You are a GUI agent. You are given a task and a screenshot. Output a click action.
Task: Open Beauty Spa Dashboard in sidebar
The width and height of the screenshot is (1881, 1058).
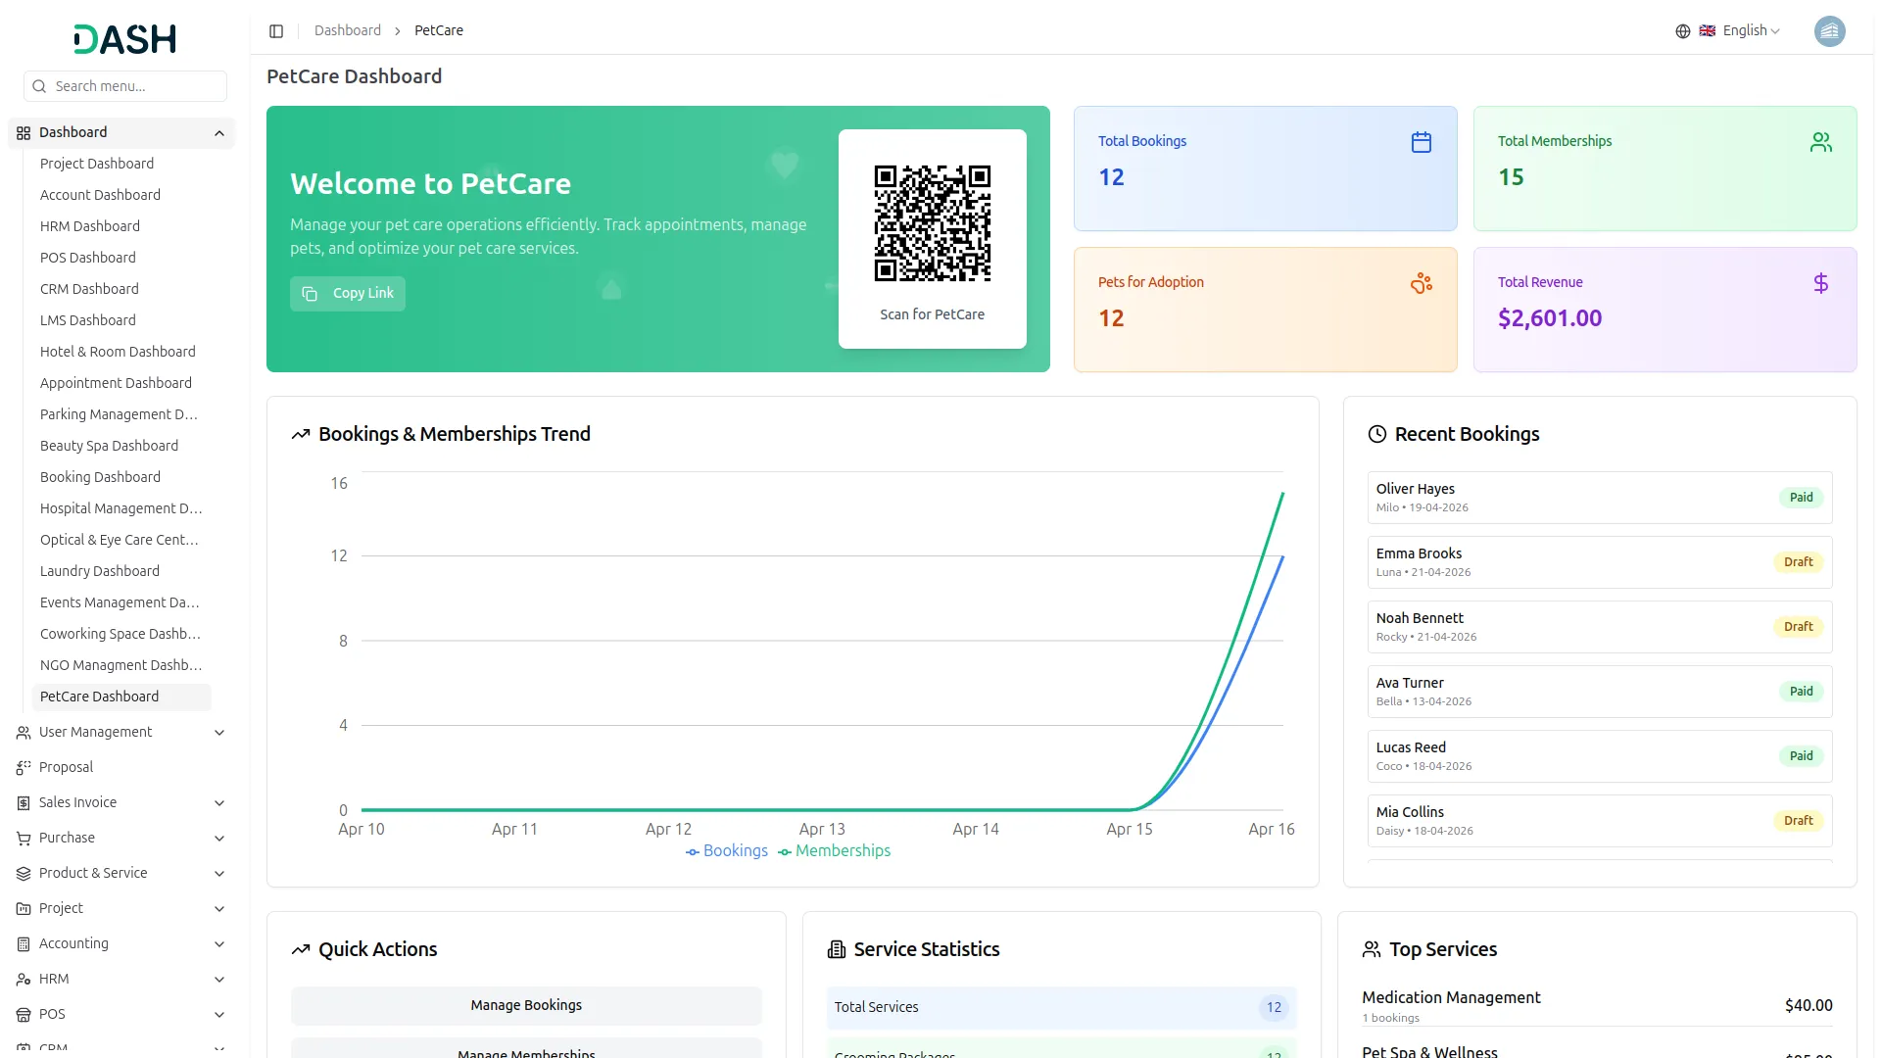(x=109, y=446)
